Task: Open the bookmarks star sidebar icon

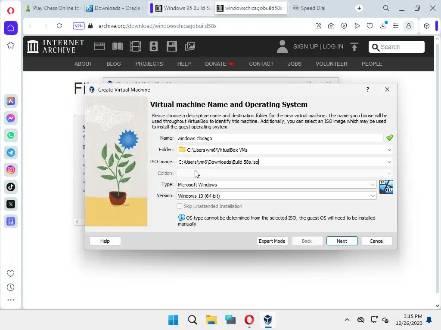Action: click(11, 45)
